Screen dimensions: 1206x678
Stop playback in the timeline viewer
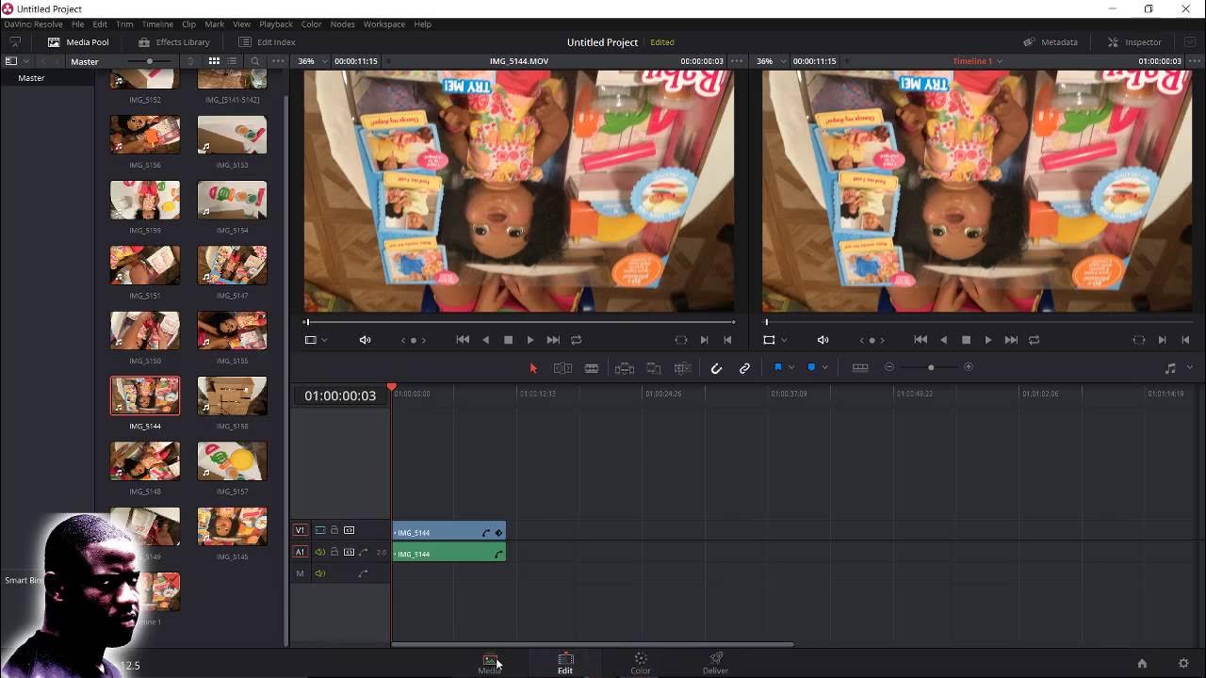click(x=966, y=340)
